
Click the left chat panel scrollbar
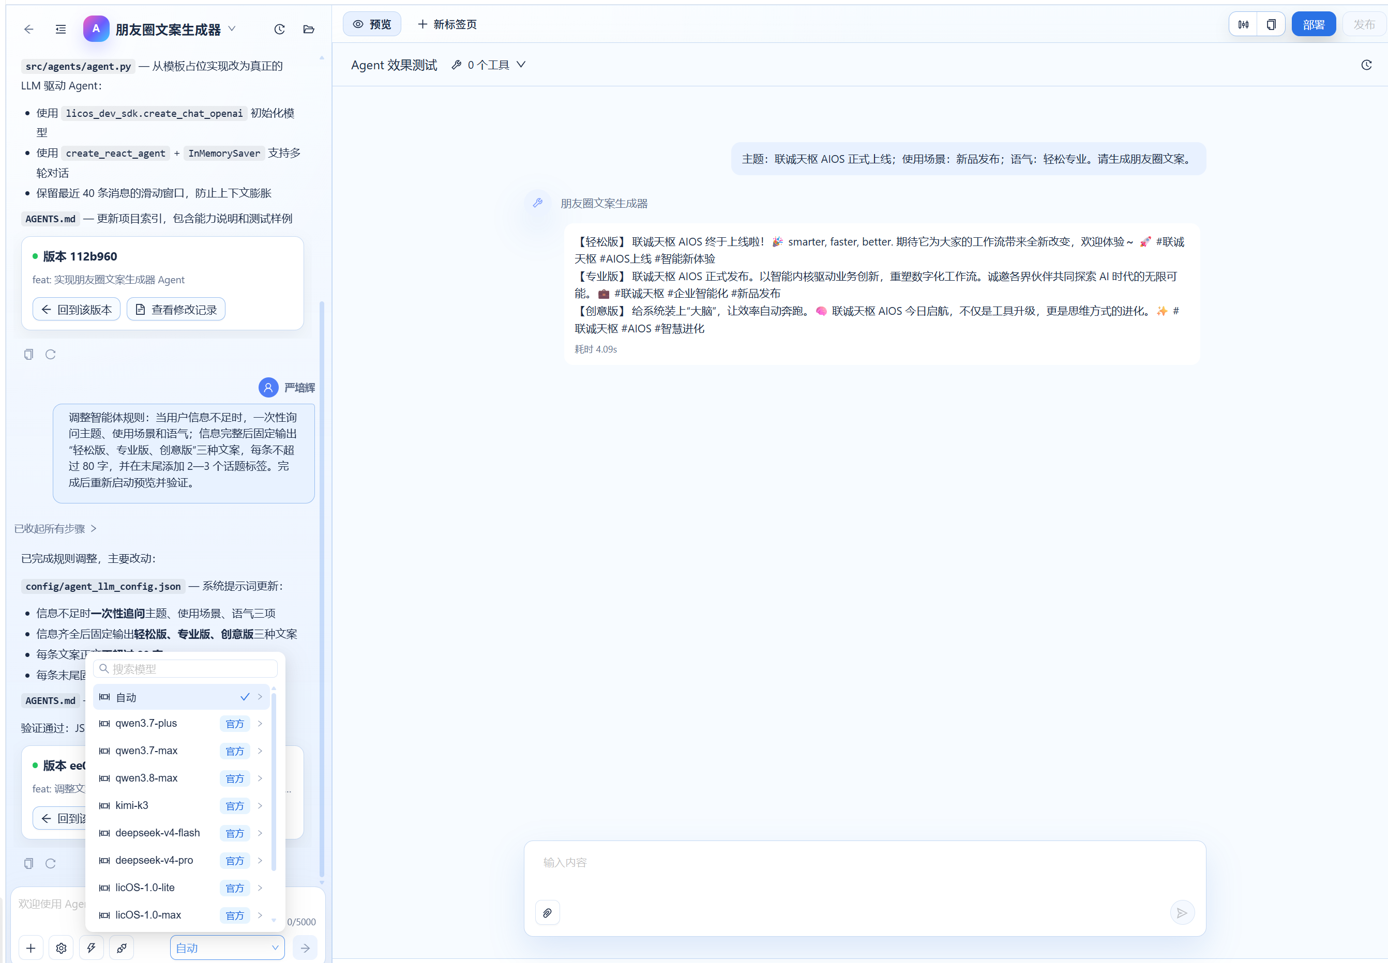pos(322,588)
